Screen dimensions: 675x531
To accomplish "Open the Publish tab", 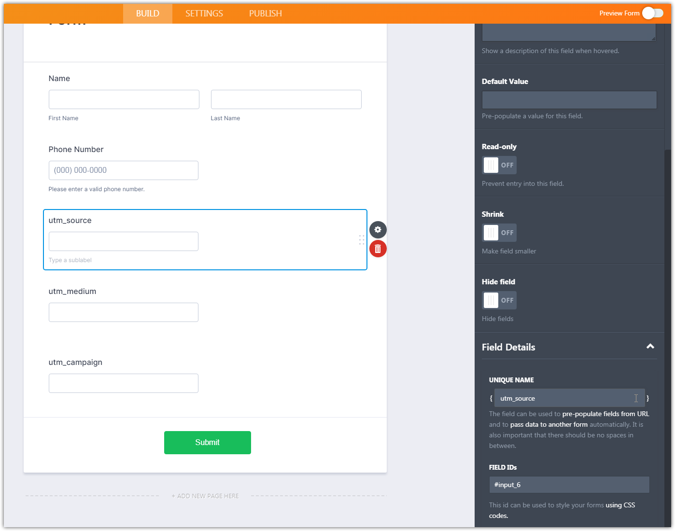I will coord(266,14).
